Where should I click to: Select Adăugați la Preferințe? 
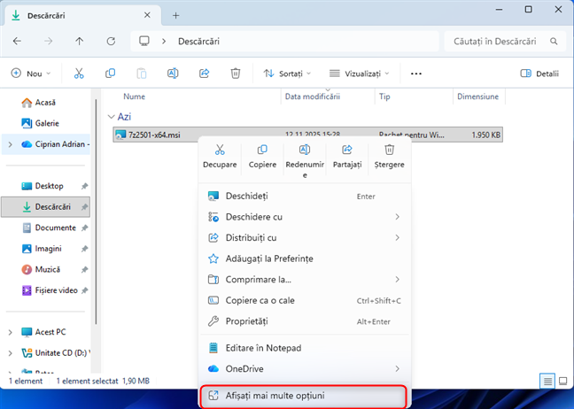pos(304,259)
